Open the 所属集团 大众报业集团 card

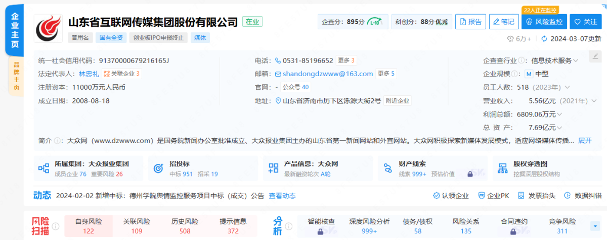[x=88, y=168]
